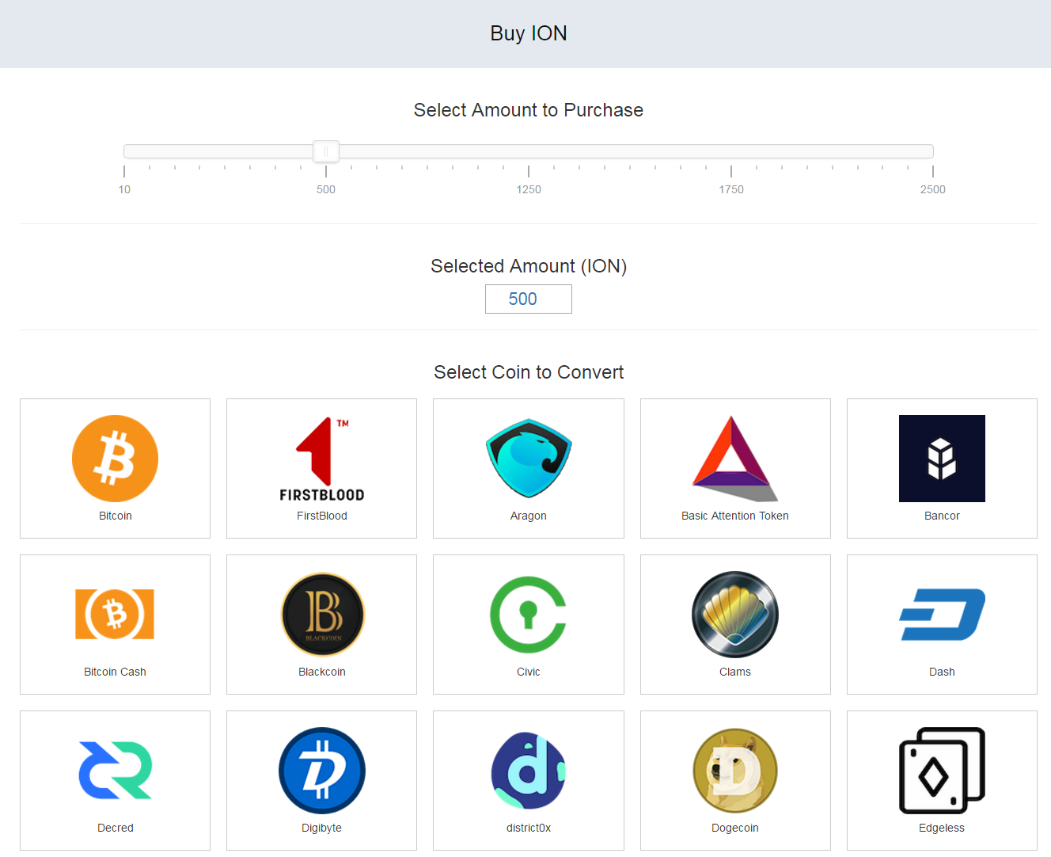Pick the district0x logo
Screen dimensions: 1051x857
tap(529, 771)
